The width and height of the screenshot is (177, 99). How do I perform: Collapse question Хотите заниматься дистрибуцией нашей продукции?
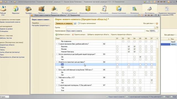click(57, 54)
